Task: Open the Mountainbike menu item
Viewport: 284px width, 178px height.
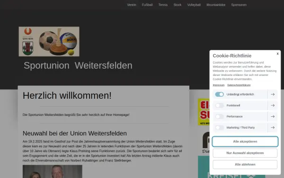Action: click(216, 5)
